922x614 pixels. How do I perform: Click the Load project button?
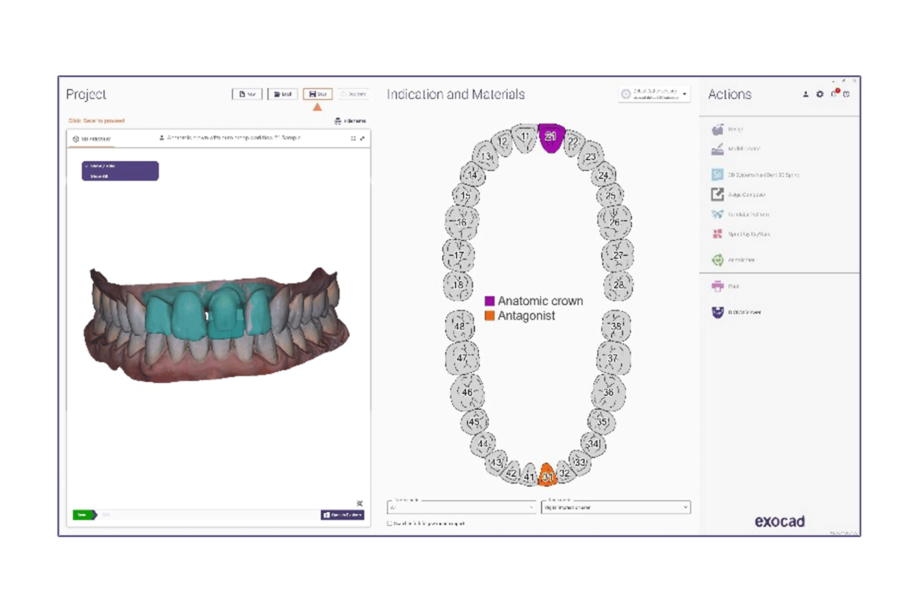[282, 94]
